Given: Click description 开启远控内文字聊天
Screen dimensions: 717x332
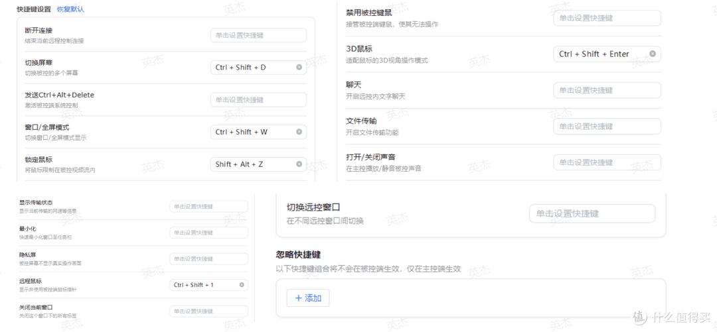Looking at the screenshot, I should pos(376,96).
